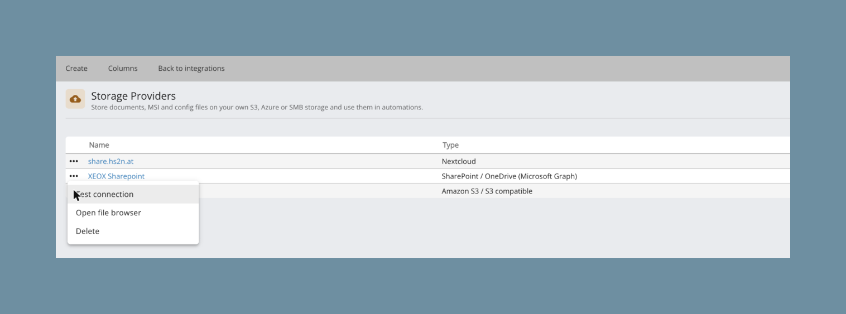This screenshot has height=314, width=846.
Task: Click the Storage Providers heading
Action: 133,96
